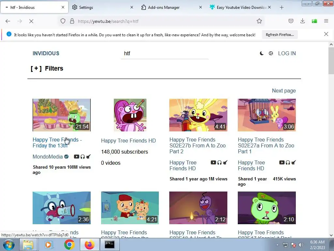334x251 pixels.
Task: Click audio mode headphones icon for Friday the 13th
Action: [83, 157]
